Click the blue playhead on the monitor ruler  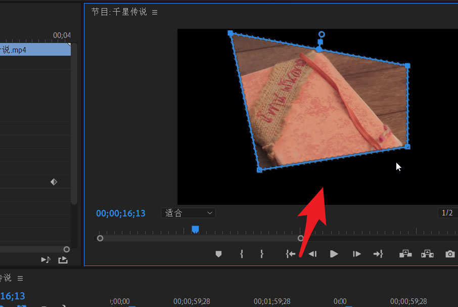pyautogui.click(x=195, y=230)
